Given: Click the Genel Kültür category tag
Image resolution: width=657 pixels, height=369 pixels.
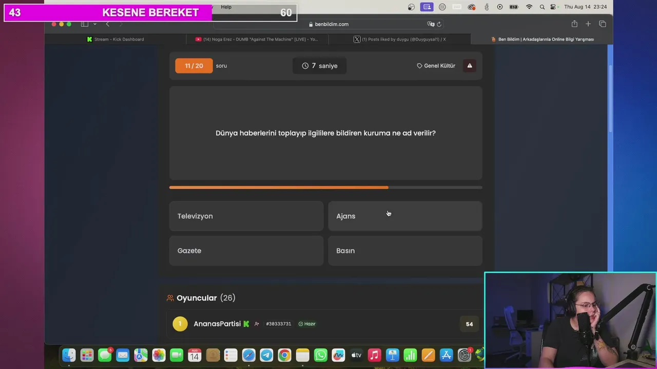Looking at the screenshot, I should pyautogui.click(x=436, y=66).
